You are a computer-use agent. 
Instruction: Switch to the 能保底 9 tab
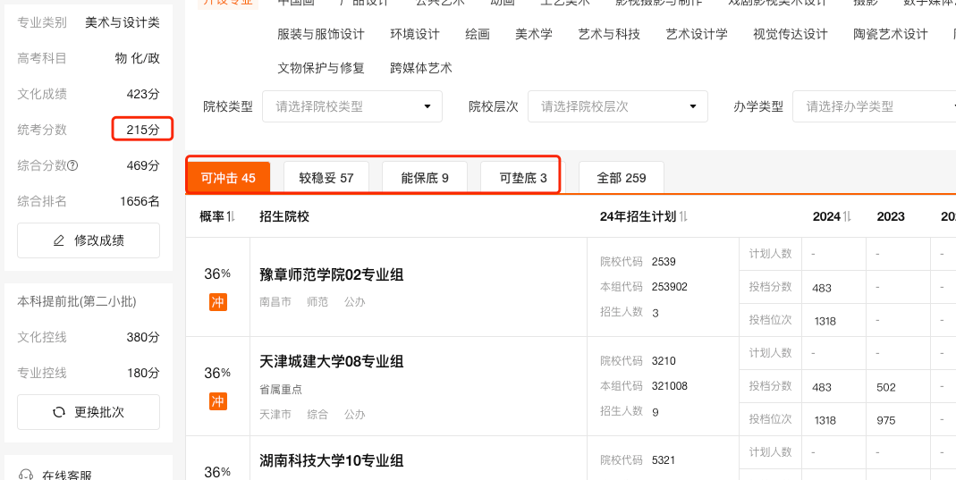click(425, 178)
